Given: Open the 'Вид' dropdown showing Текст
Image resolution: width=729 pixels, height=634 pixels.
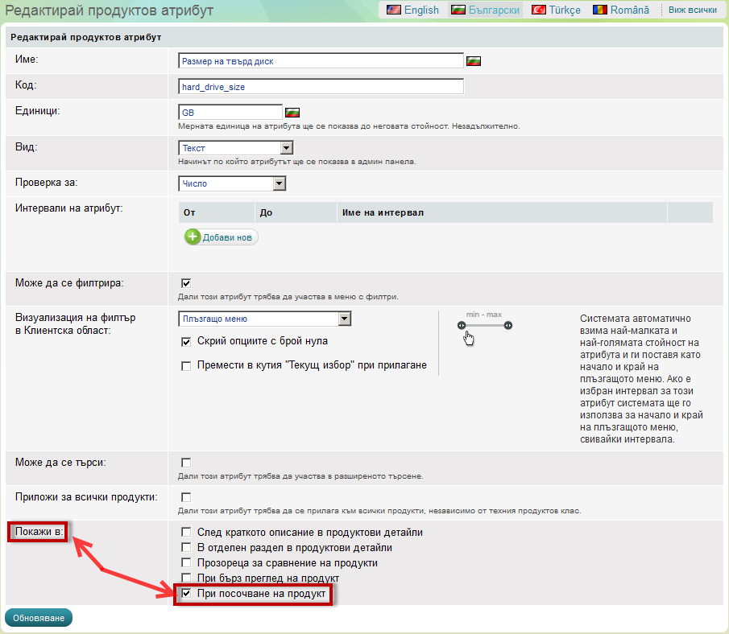Looking at the screenshot, I should click(x=235, y=148).
